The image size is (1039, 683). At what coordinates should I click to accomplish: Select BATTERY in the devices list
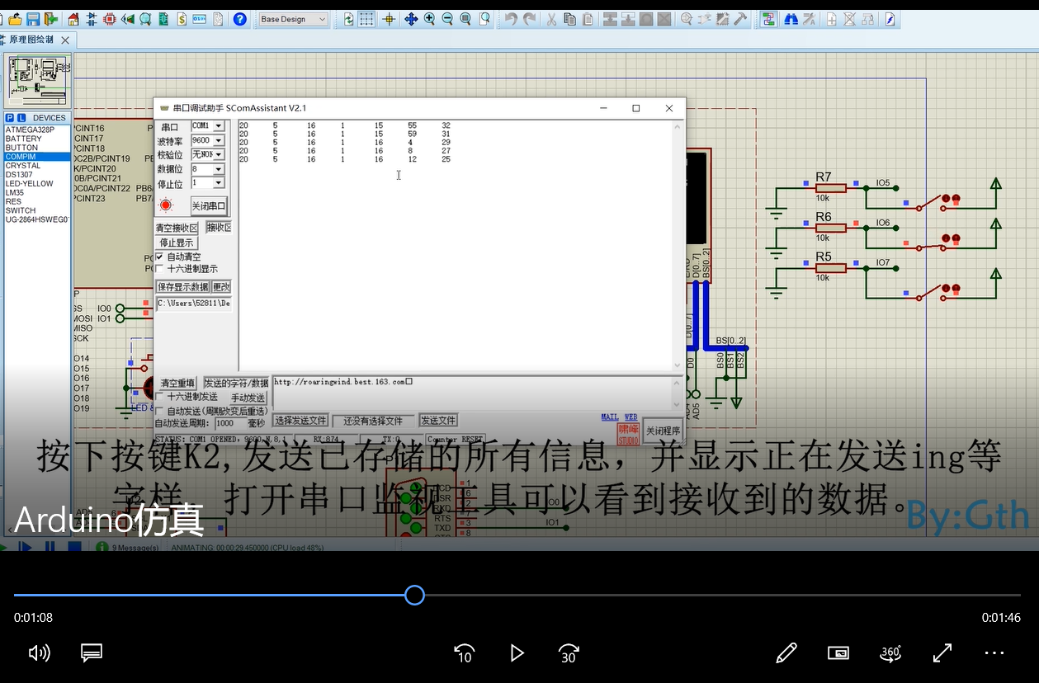click(x=37, y=139)
